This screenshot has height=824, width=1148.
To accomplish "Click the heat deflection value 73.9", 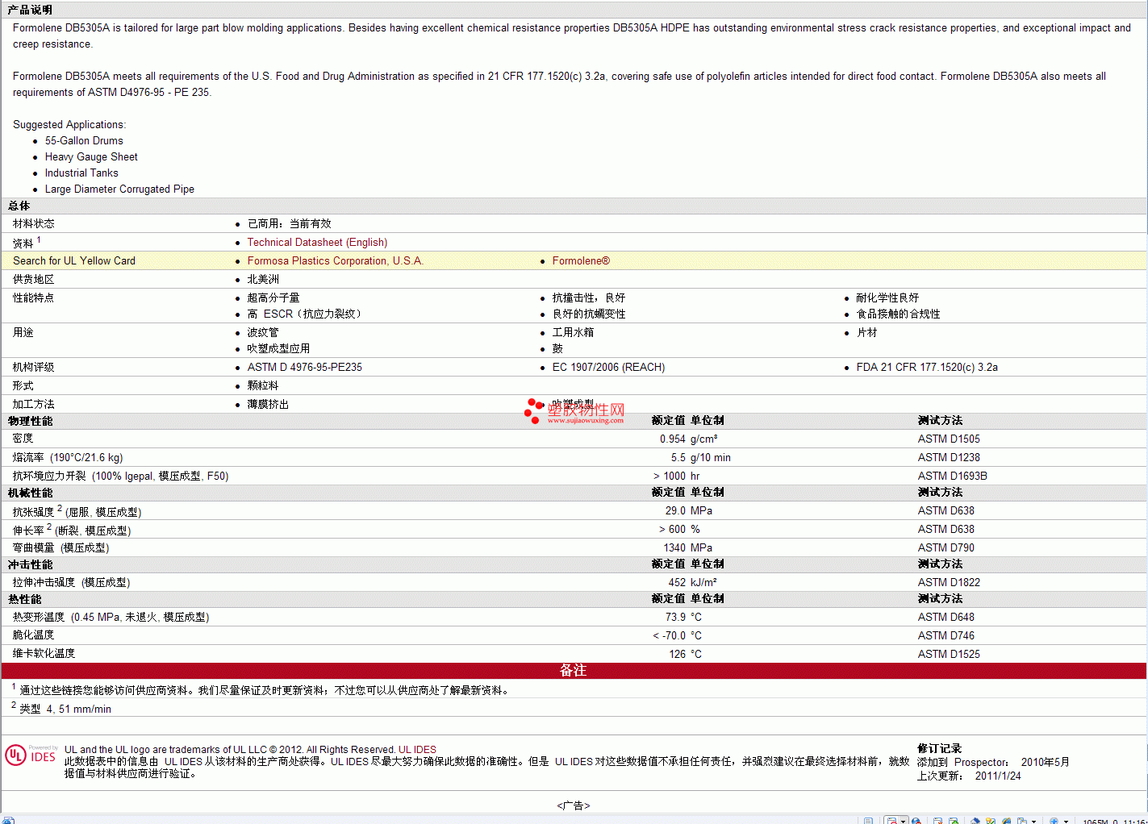I will coord(675,618).
